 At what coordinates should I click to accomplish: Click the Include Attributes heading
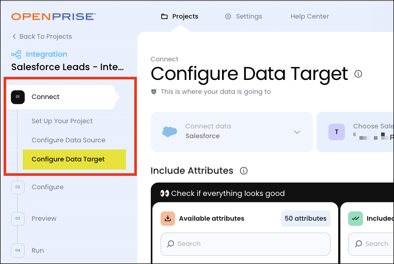192,171
